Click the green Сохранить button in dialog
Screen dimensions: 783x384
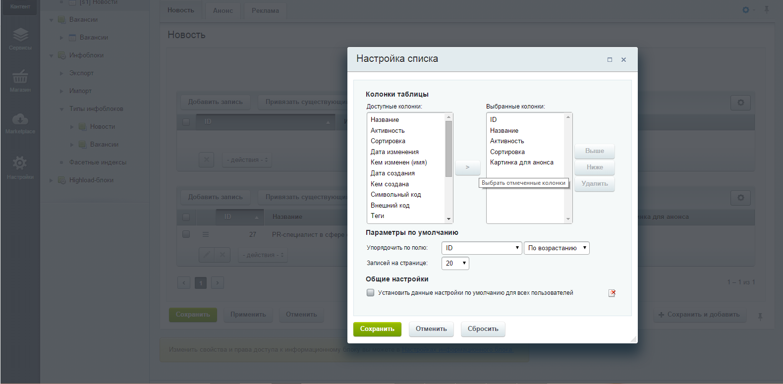click(x=377, y=329)
